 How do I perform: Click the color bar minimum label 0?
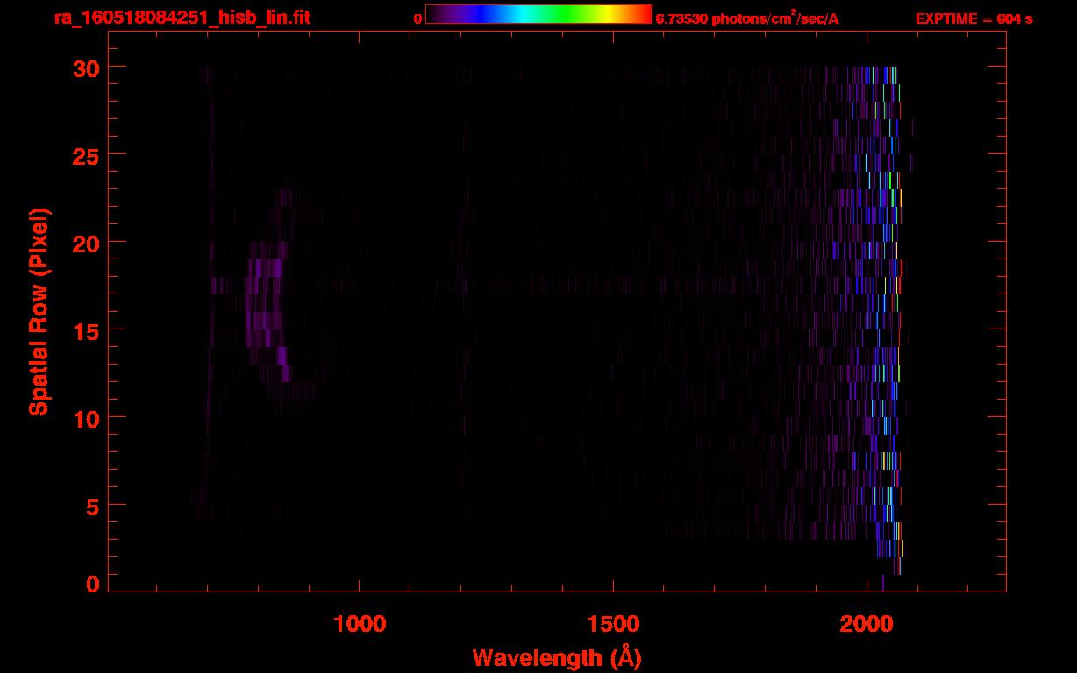click(x=418, y=19)
